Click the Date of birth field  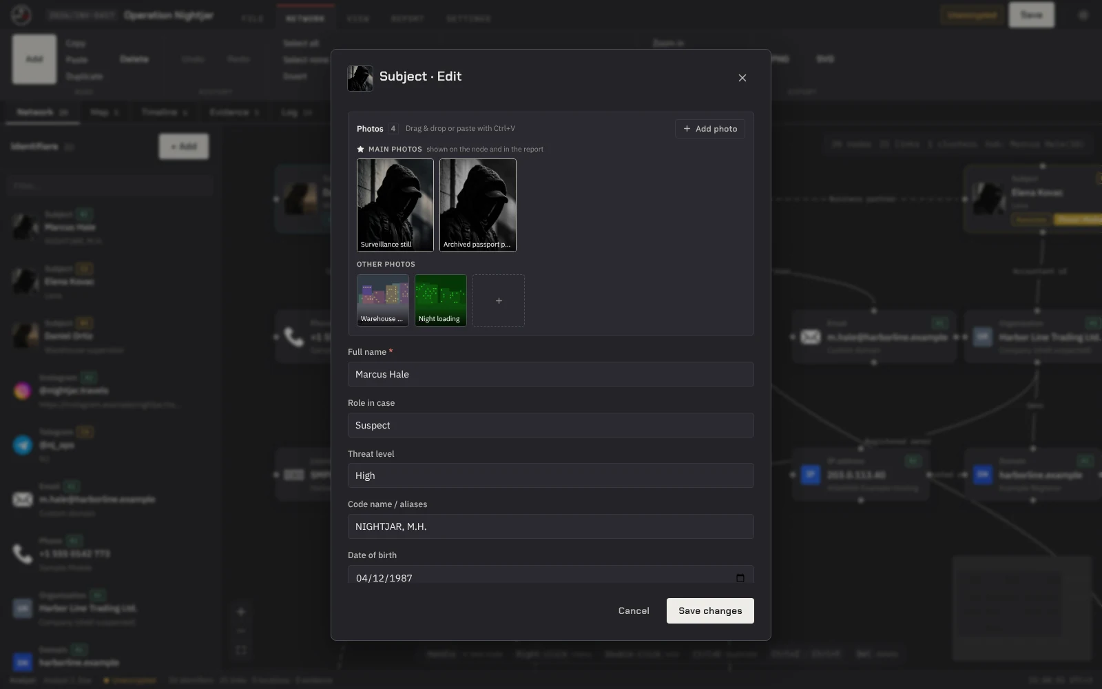tap(551, 575)
